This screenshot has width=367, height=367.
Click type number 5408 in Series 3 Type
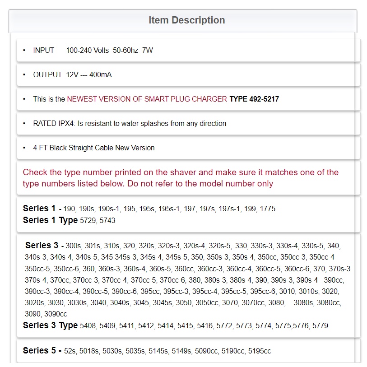coord(88,326)
